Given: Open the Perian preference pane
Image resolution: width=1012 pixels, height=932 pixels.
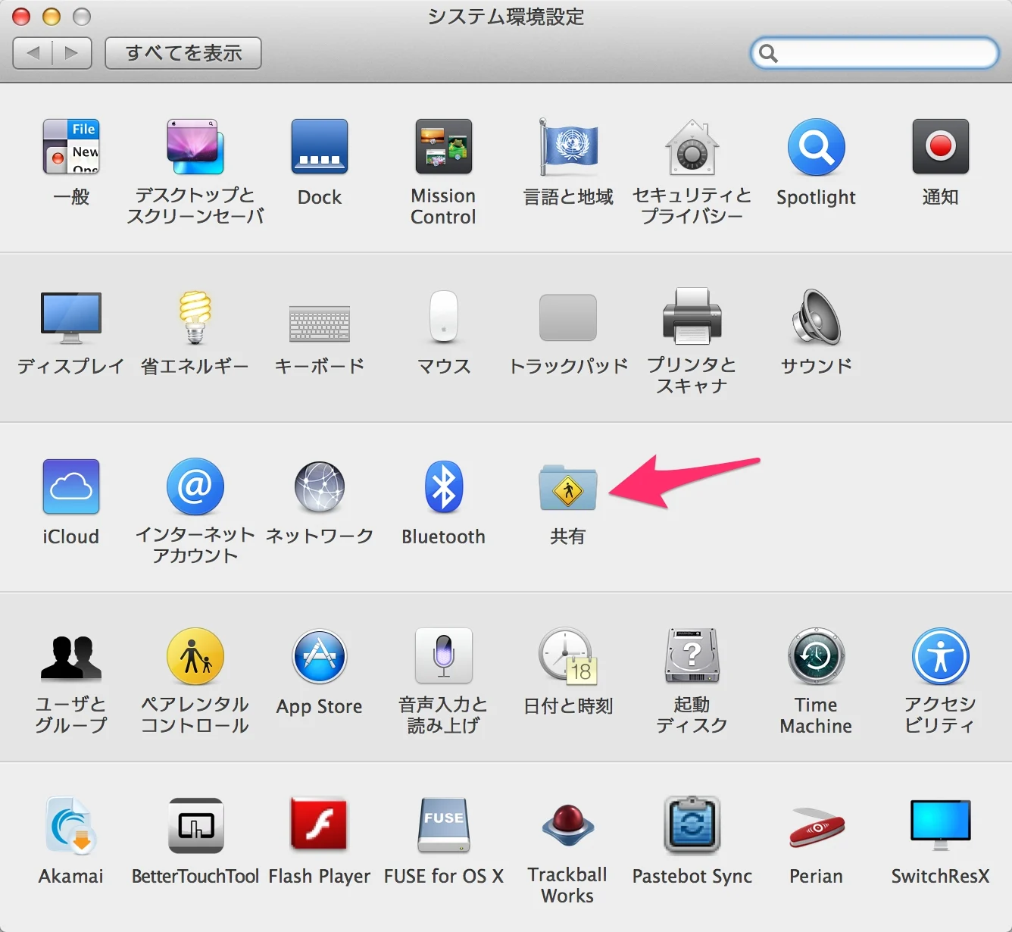Looking at the screenshot, I should (817, 827).
